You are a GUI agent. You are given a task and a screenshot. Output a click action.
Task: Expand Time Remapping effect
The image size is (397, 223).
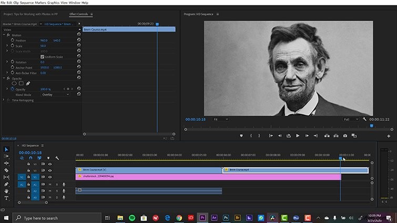pos(4,100)
